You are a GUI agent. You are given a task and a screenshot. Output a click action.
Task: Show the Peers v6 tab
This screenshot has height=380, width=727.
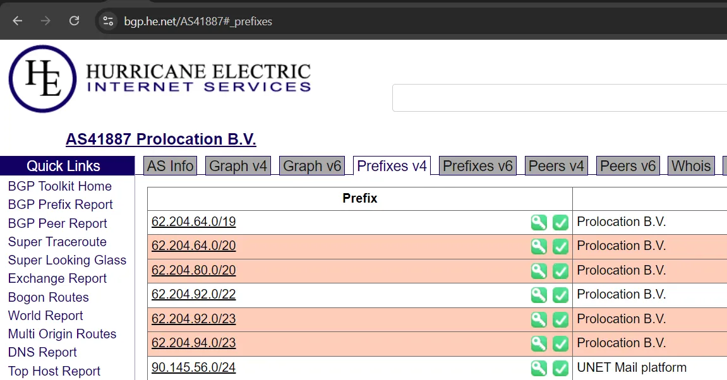coord(628,166)
